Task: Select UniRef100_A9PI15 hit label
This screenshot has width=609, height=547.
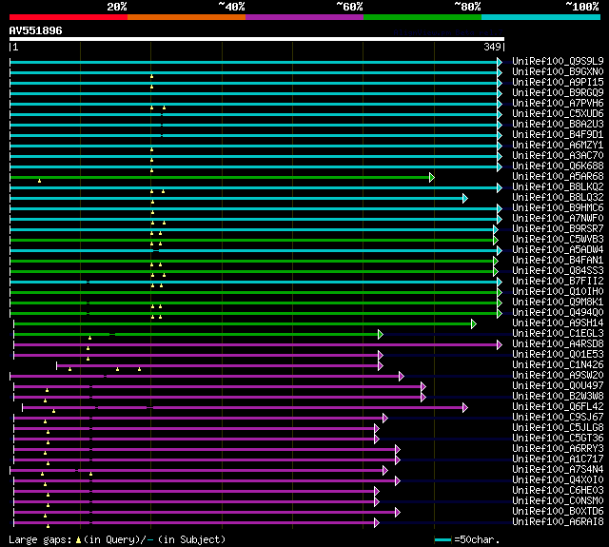Action: tap(558, 83)
